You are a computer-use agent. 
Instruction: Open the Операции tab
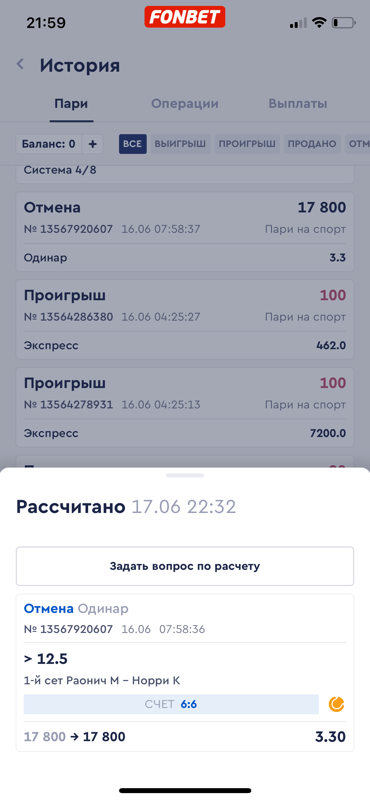point(185,104)
